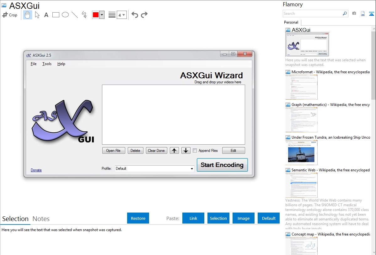This screenshot has height=255, width=376.
Task: Switch to the Notes tab
Action: tap(41, 219)
